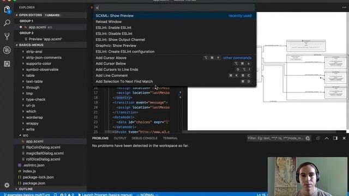
Task: Maximize panel with the up chevron
Action: click(327, 138)
